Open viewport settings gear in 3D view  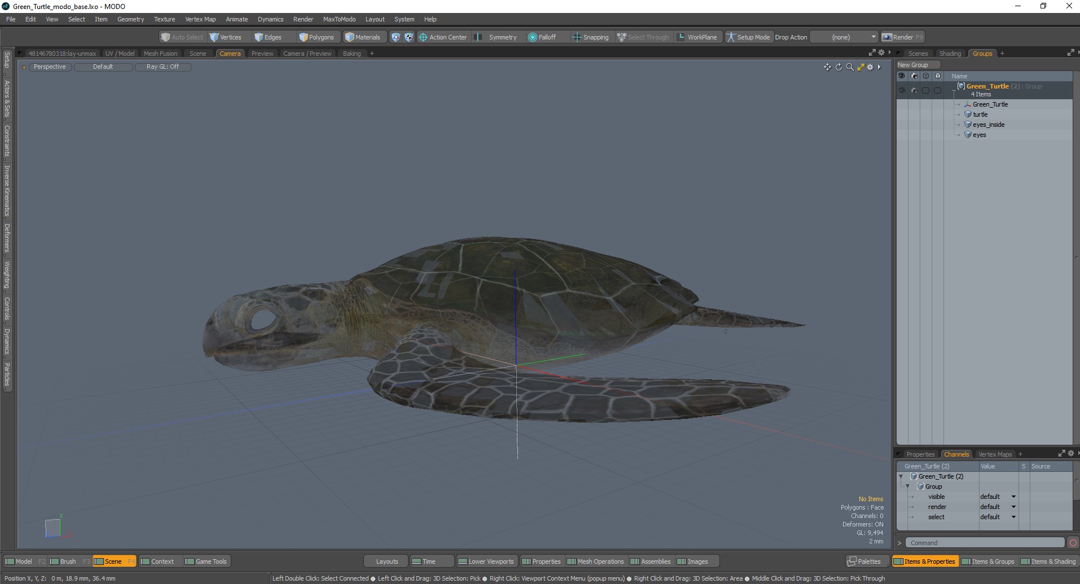click(x=870, y=67)
